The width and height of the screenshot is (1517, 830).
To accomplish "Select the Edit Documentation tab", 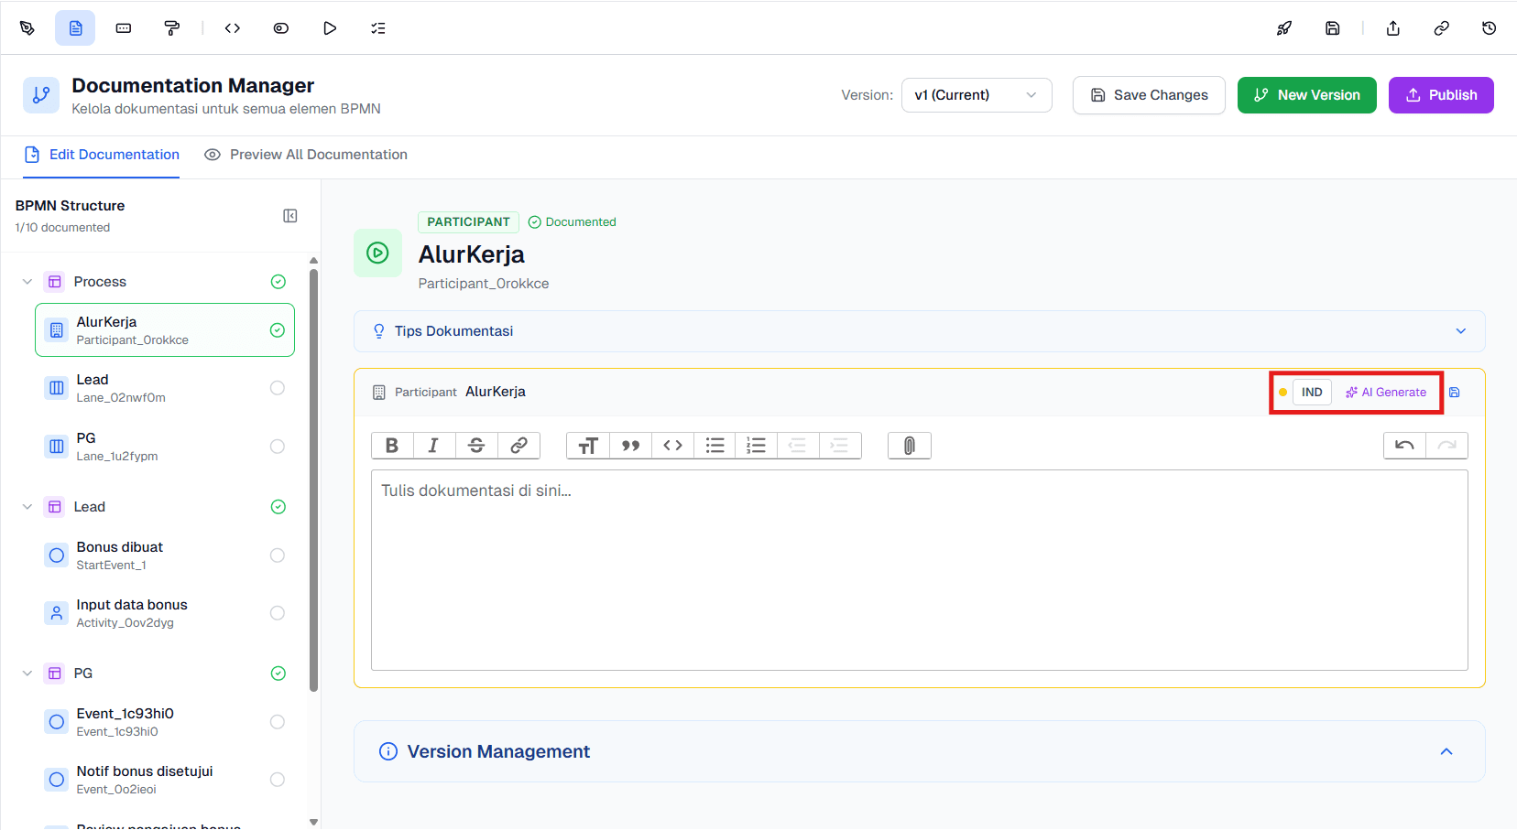I will click(102, 154).
